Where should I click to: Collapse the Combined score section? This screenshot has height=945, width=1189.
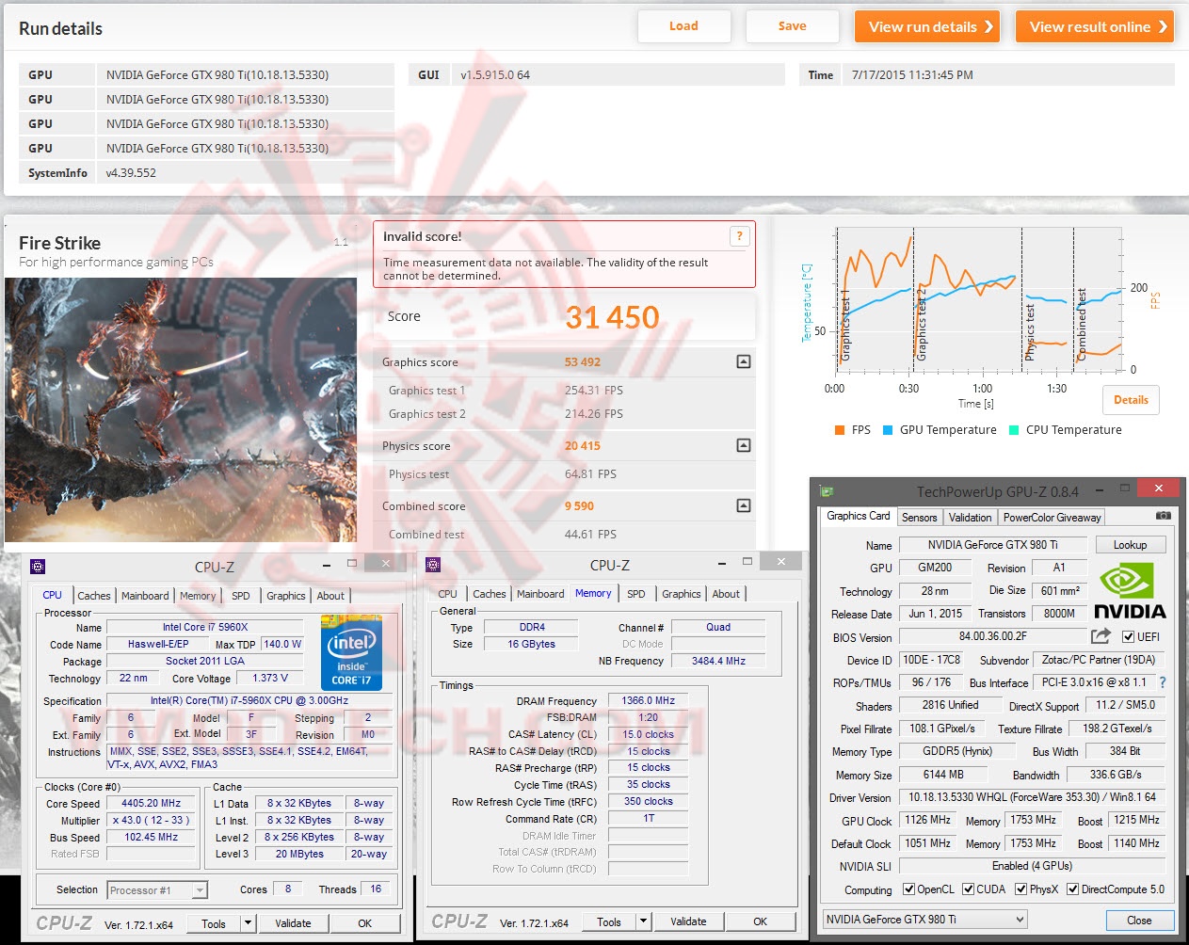[744, 505]
